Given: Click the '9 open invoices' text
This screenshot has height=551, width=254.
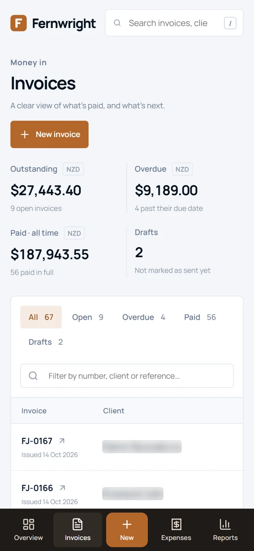Looking at the screenshot, I should pyautogui.click(x=36, y=208).
